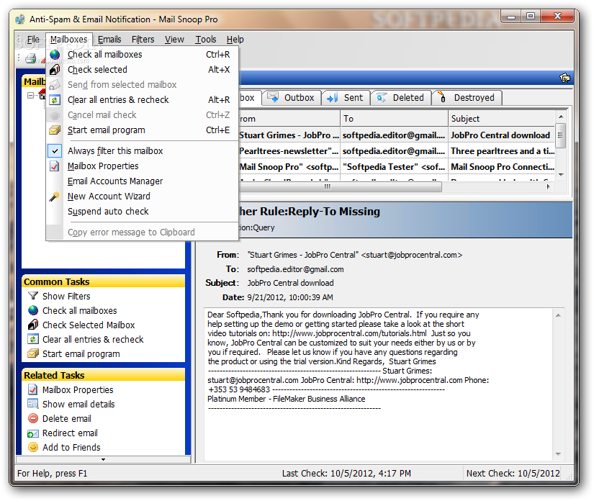Click the refresh icon beside Clear all entries & recheck menu entry

55,100
